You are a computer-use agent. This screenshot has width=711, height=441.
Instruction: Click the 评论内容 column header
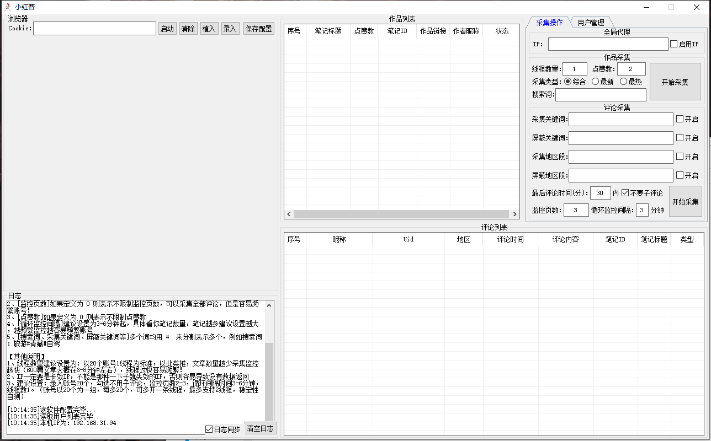tap(565, 240)
